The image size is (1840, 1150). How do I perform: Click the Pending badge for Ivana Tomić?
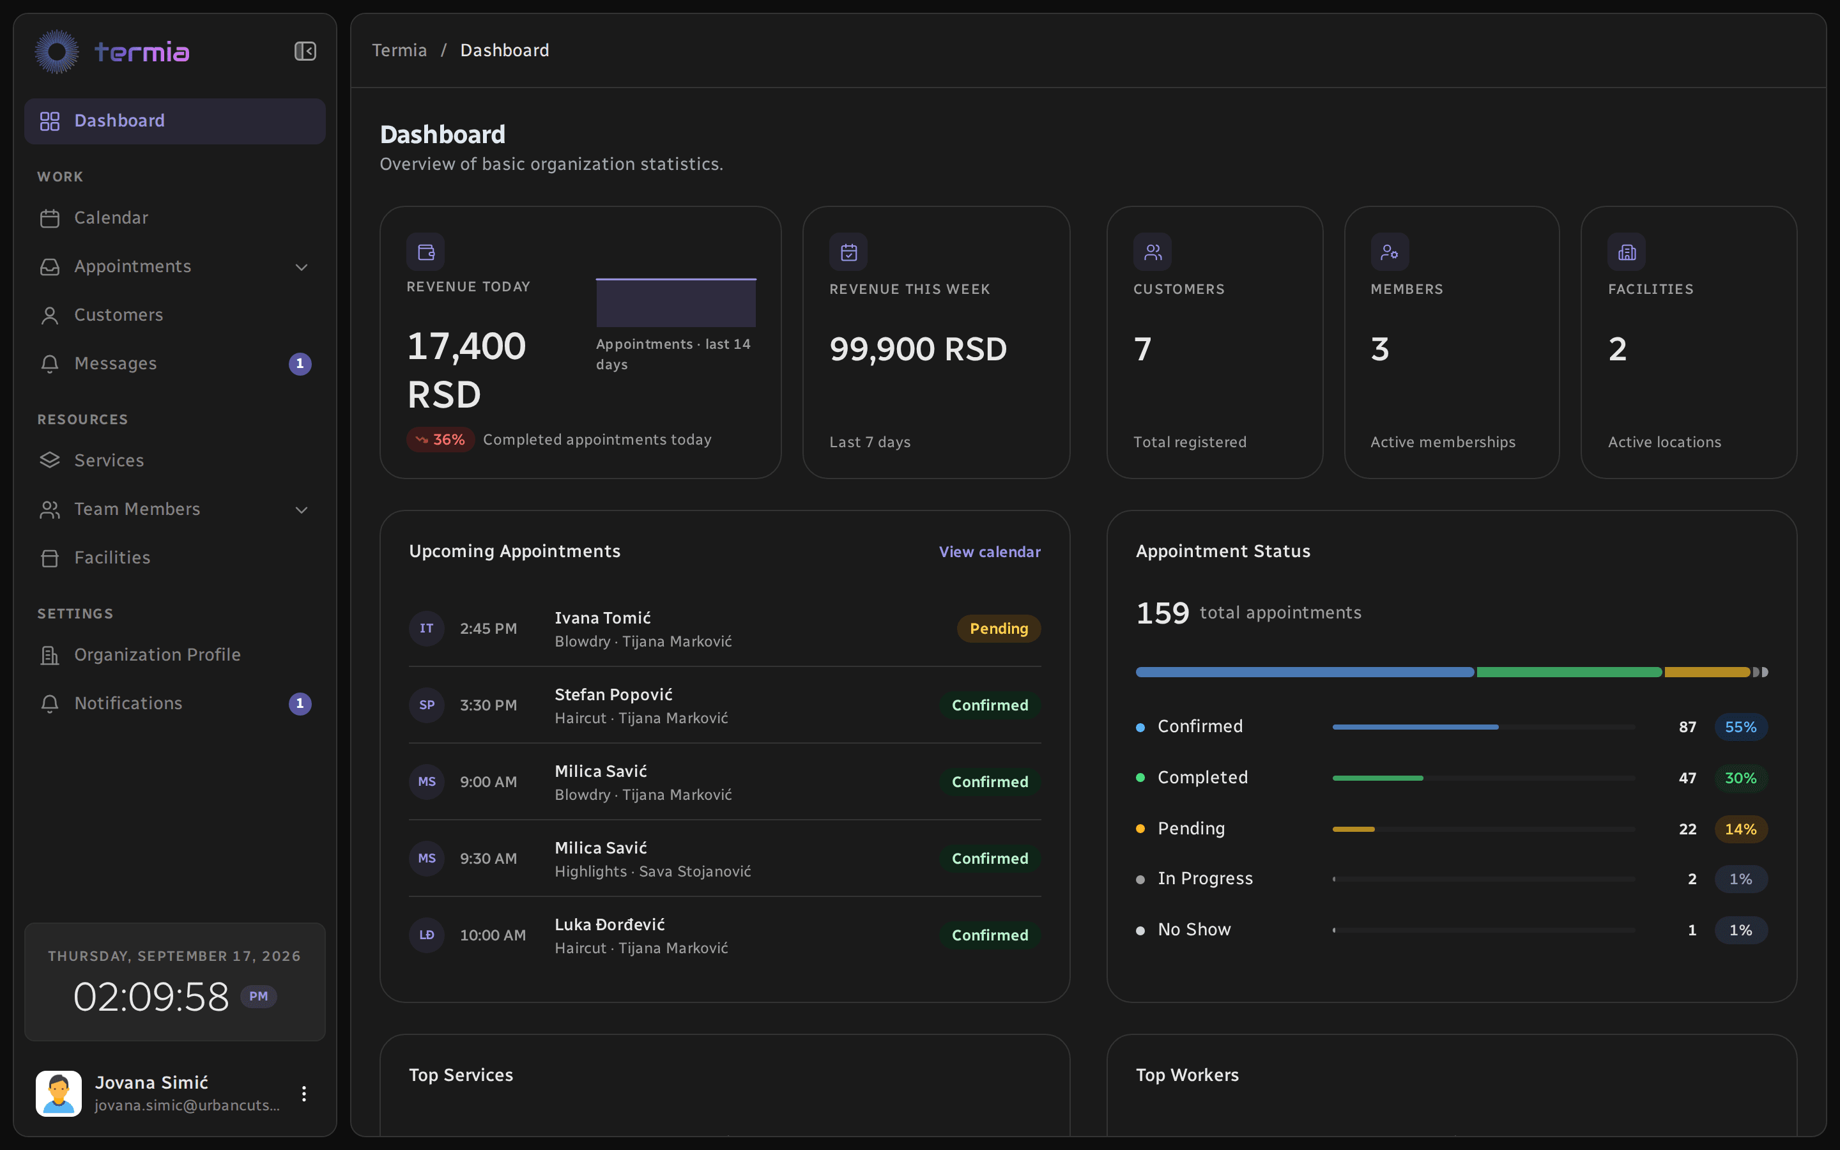[x=999, y=628]
